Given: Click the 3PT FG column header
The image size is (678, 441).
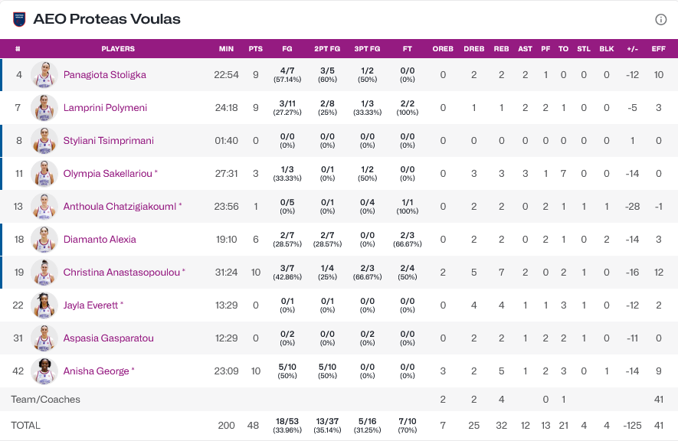Looking at the screenshot, I should coord(367,49).
